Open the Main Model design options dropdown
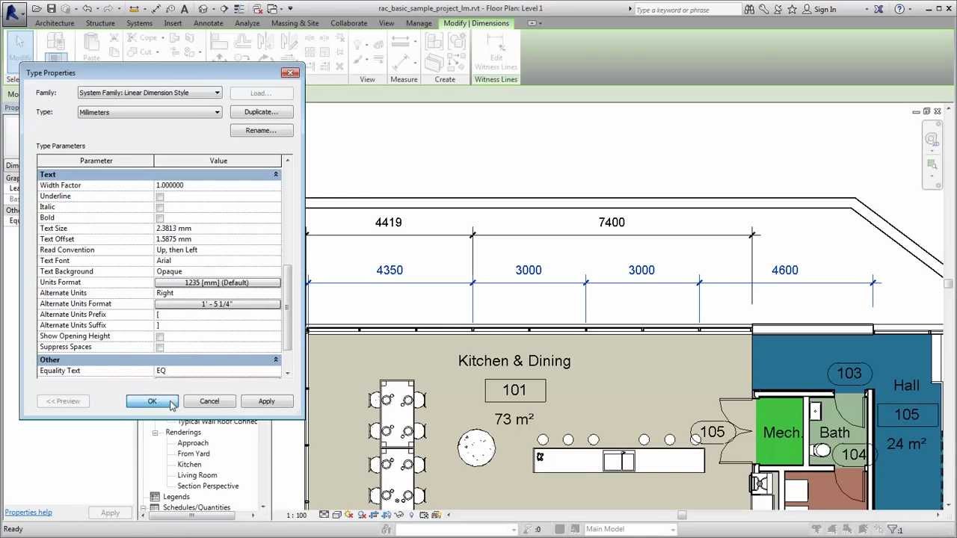 pyautogui.click(x=631, y=529)
